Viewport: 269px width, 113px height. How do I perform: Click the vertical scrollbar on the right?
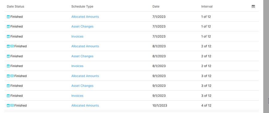point(266,56)
